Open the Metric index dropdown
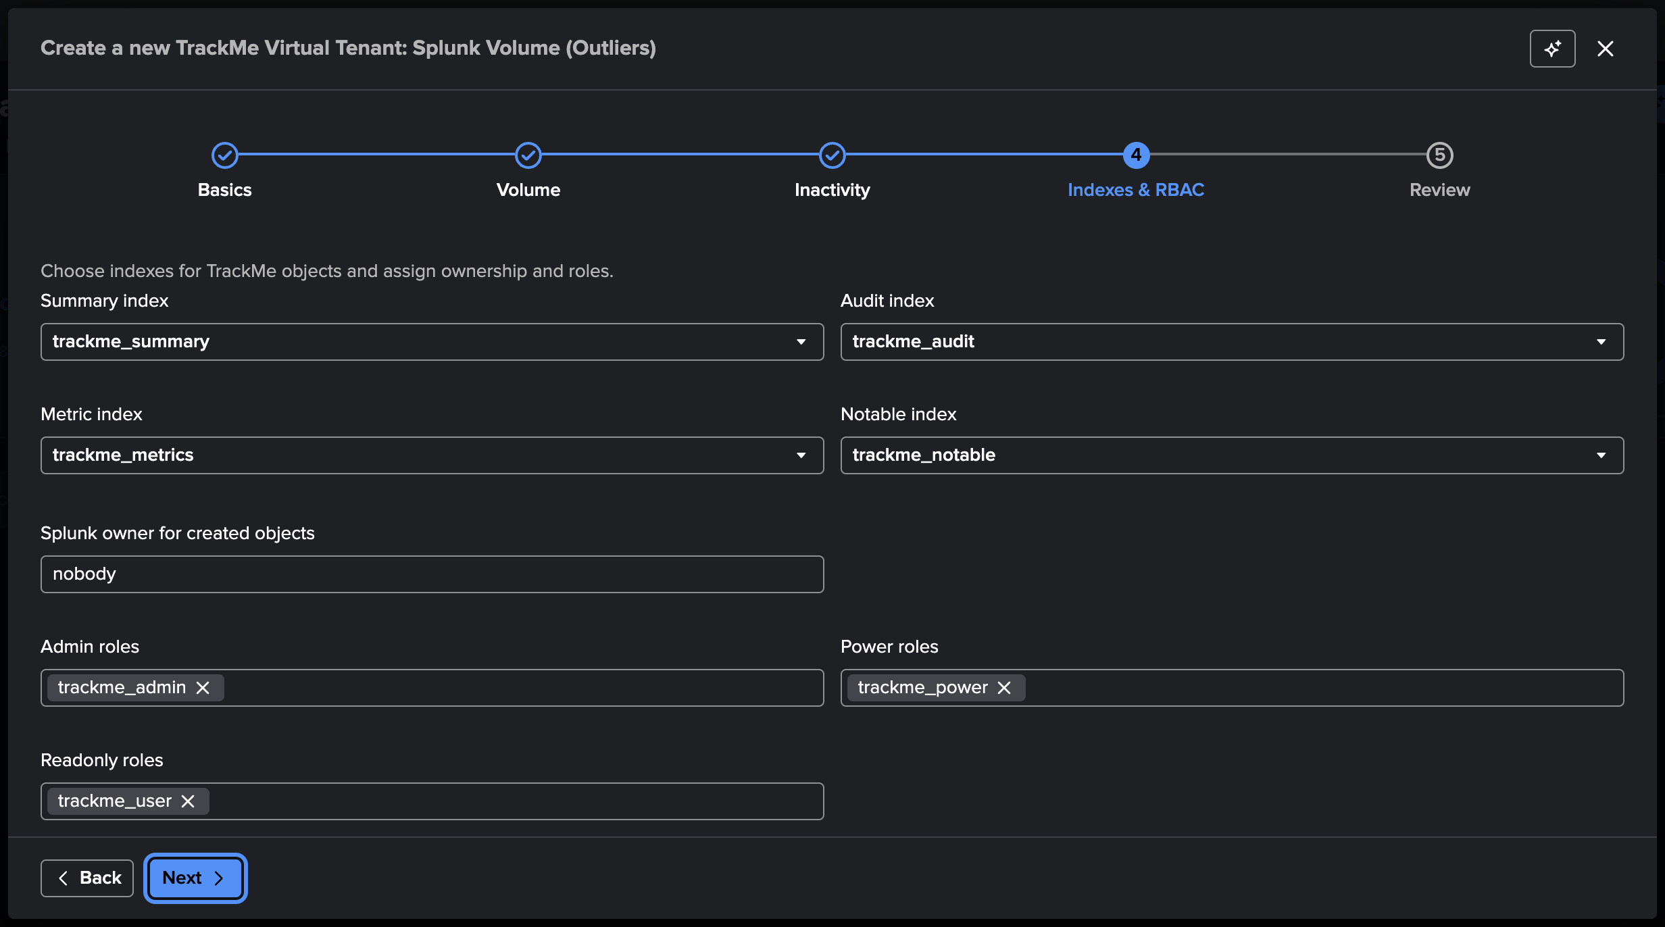This screenshot has height=927, width=1665. [432, 455]
